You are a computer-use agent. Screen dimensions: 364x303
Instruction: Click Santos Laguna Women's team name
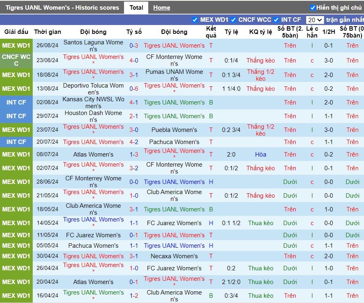click(93, 46)
